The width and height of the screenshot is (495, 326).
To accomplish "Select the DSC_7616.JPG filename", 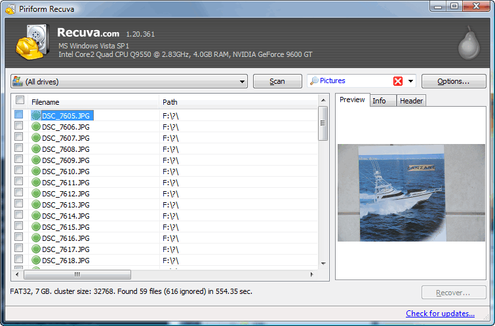I will 66,238.
